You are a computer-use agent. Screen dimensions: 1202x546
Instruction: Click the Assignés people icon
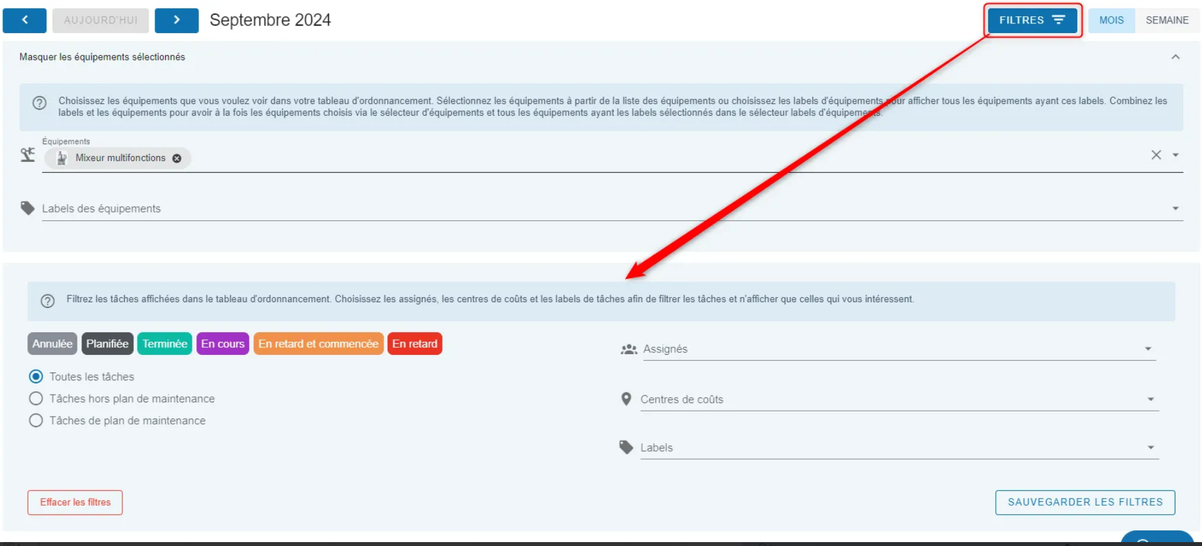click(629, 349)
